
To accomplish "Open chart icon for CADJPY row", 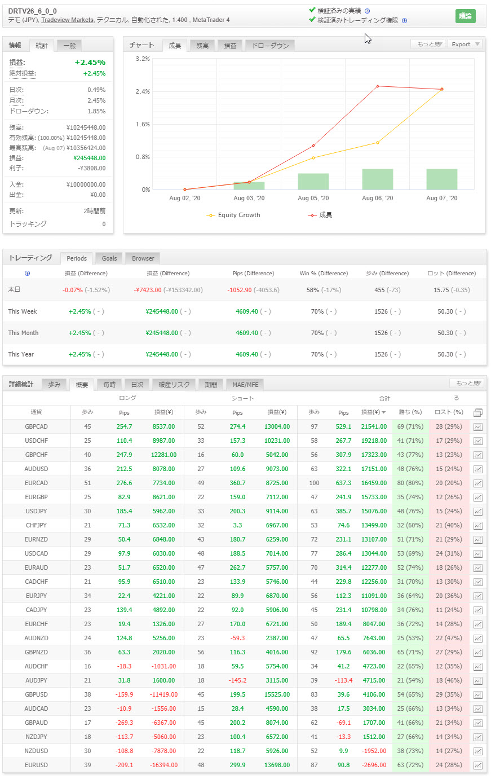I will (x=478, y=610).
